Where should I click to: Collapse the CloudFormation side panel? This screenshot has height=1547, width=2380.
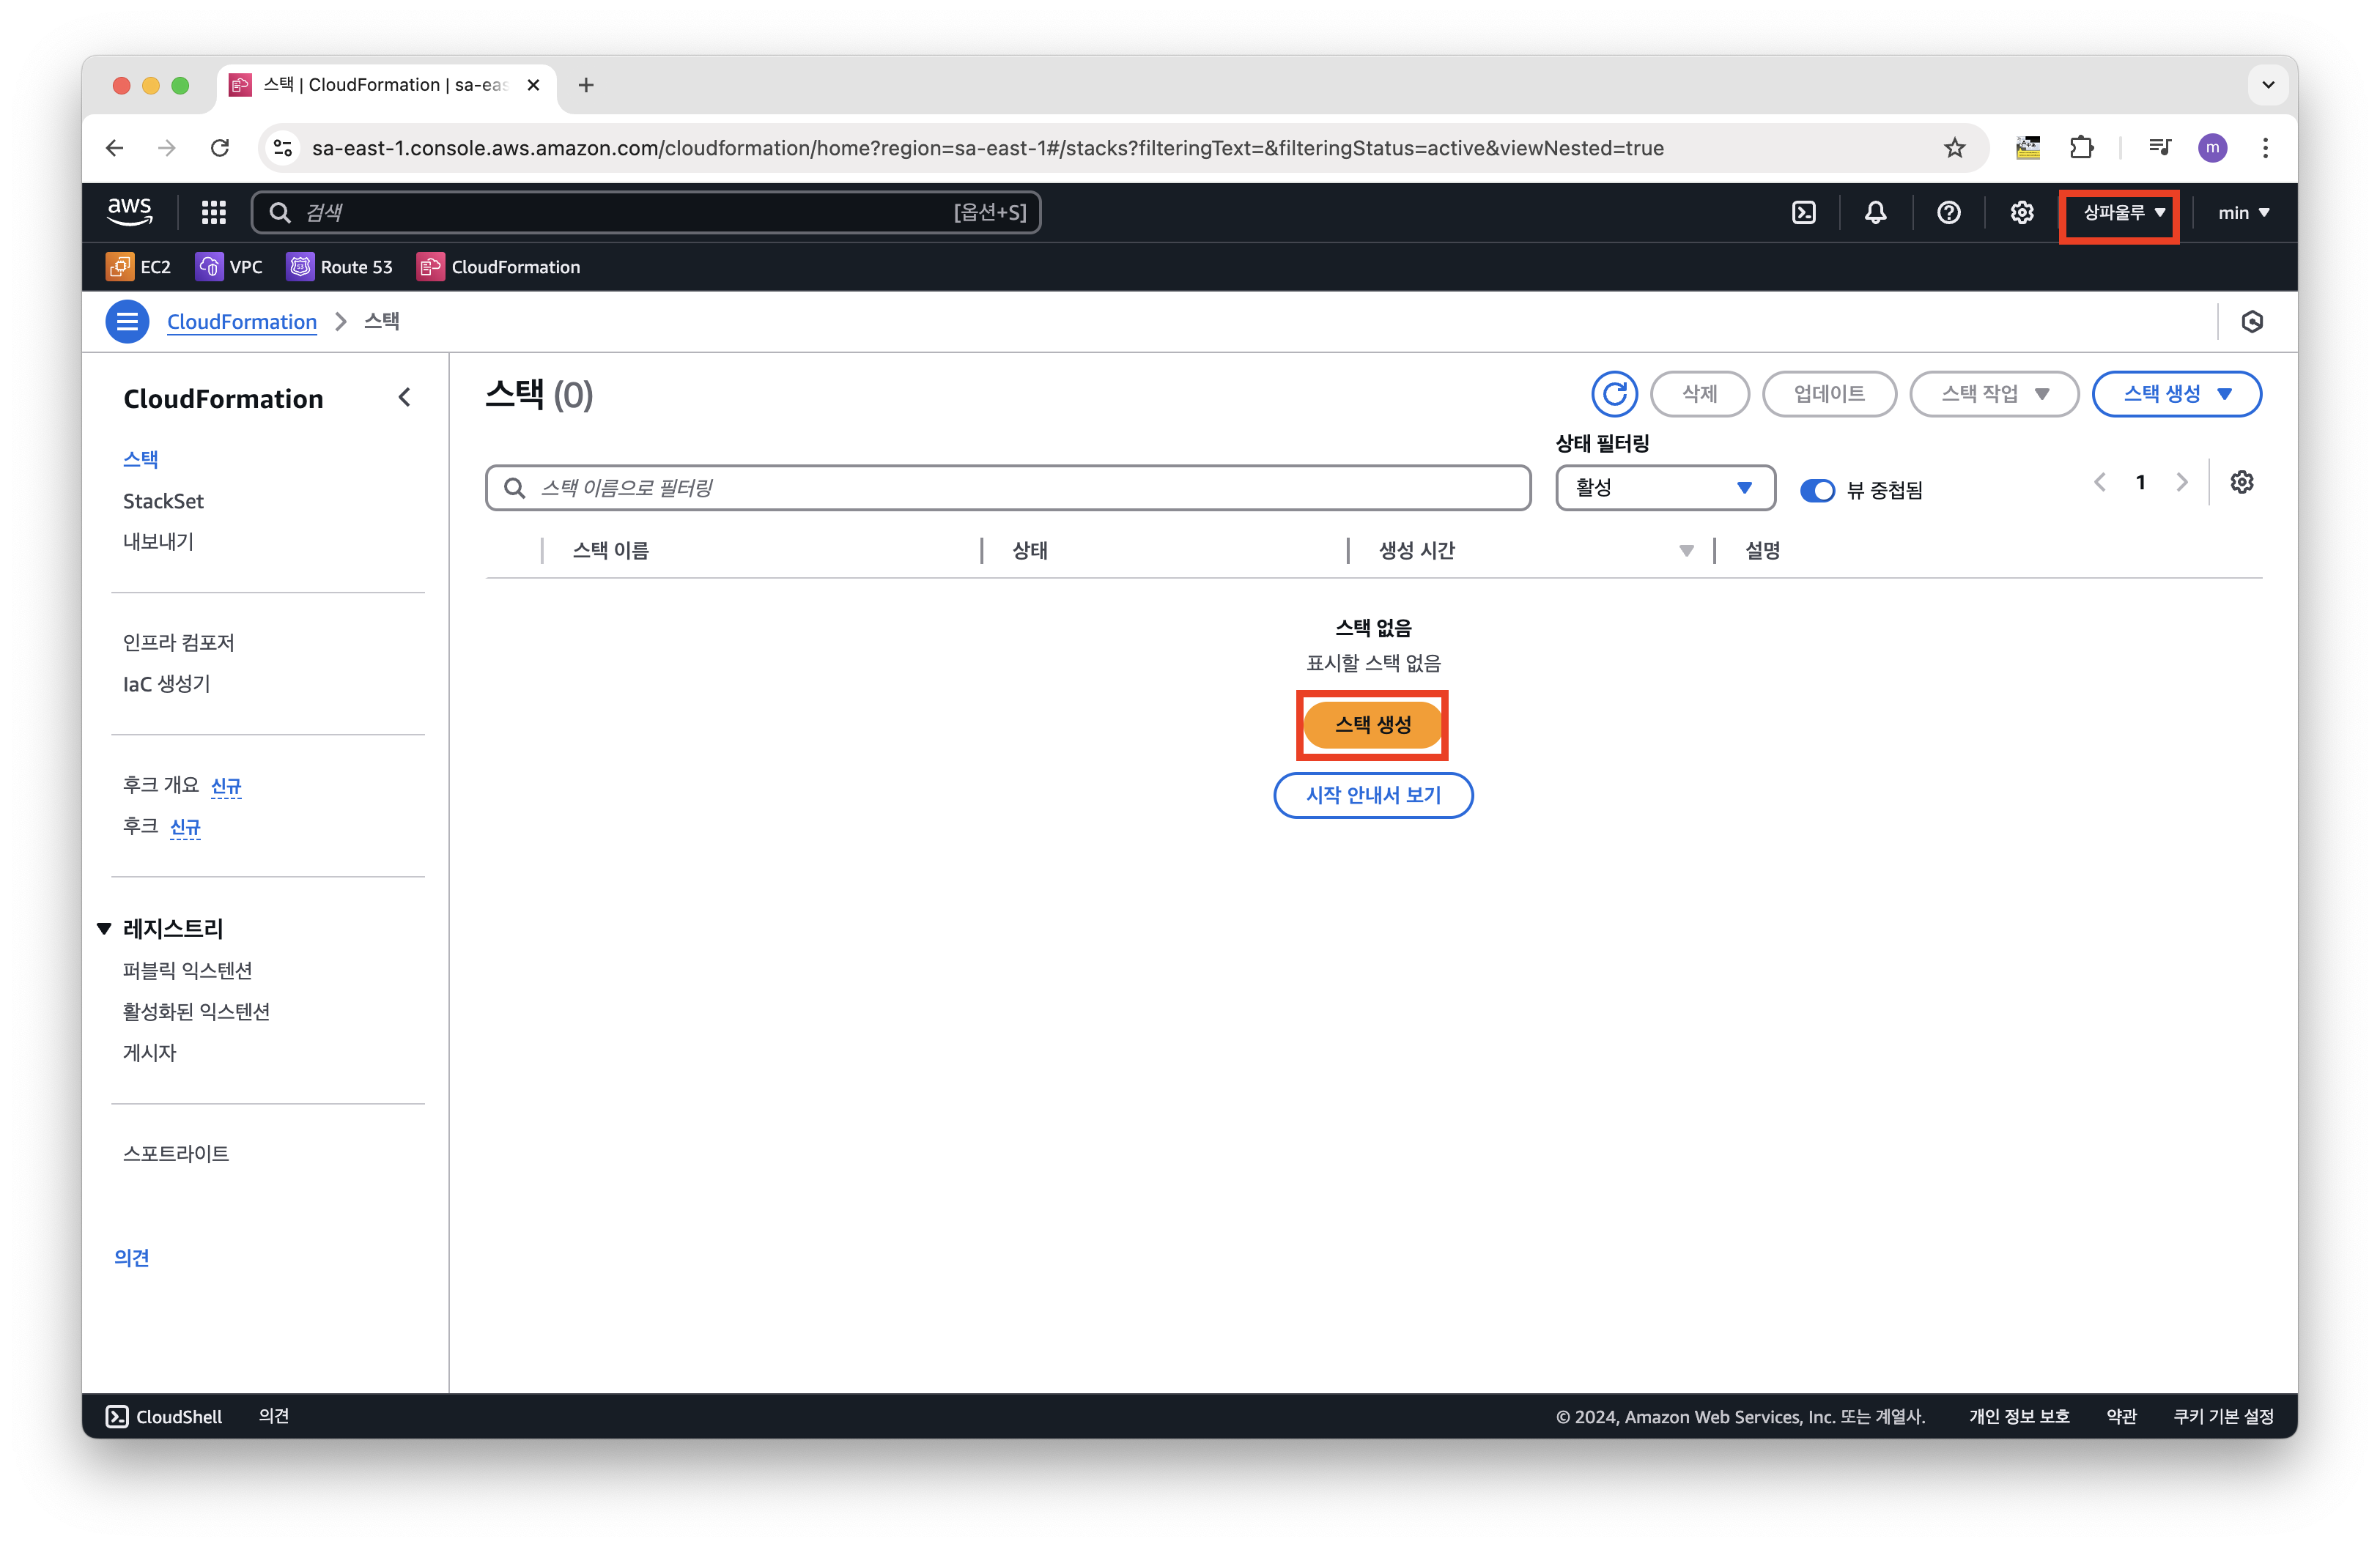coord(404,398)
